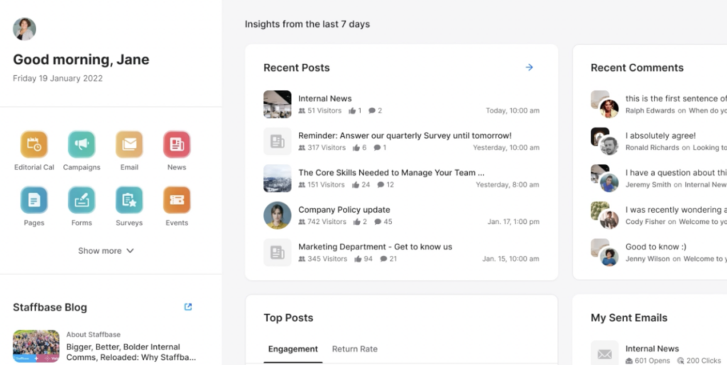This screenshot has height=365, width=727.
Task: Click the Company Policy update portrait thumbnail
Action: (278, 215)
